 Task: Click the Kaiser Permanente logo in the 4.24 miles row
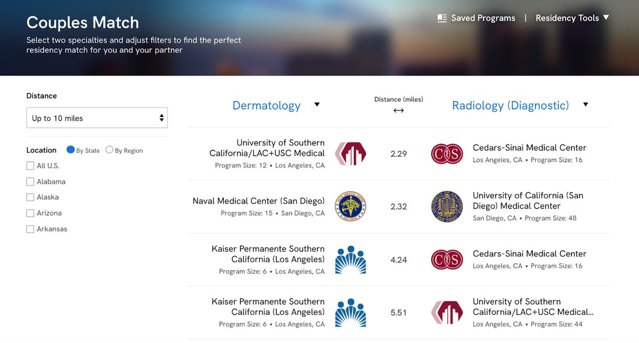[350, 260]
